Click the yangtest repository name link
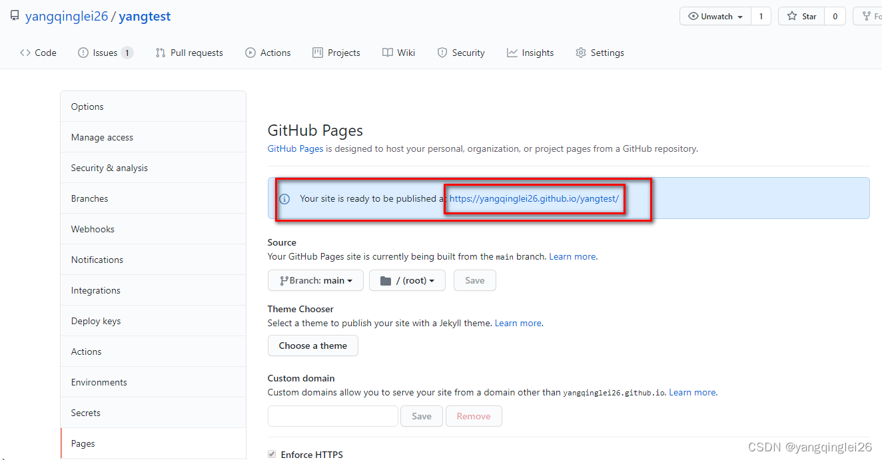 coord(145,17)
